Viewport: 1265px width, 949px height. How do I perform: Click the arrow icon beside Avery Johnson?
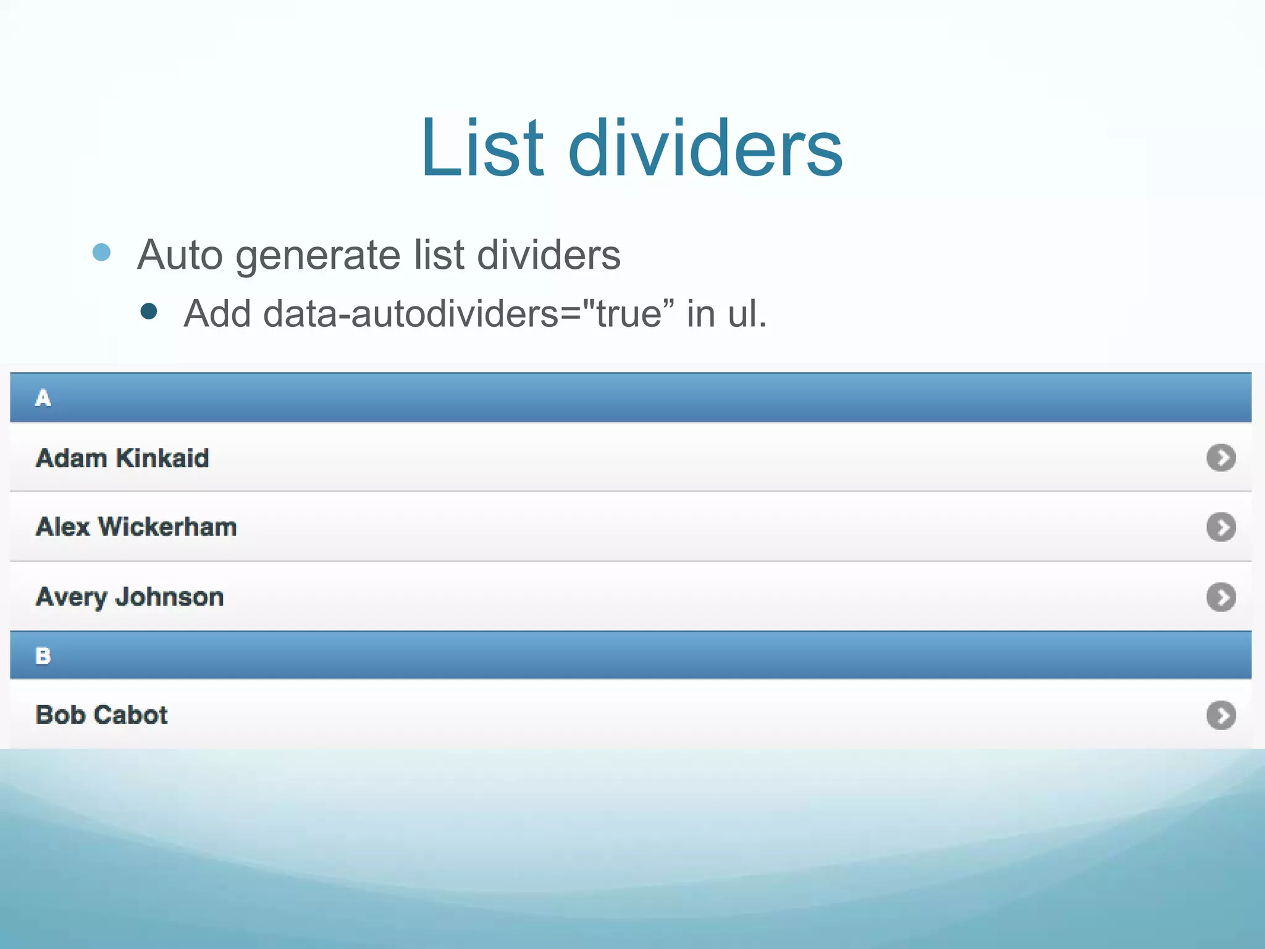pos(1221,597)
